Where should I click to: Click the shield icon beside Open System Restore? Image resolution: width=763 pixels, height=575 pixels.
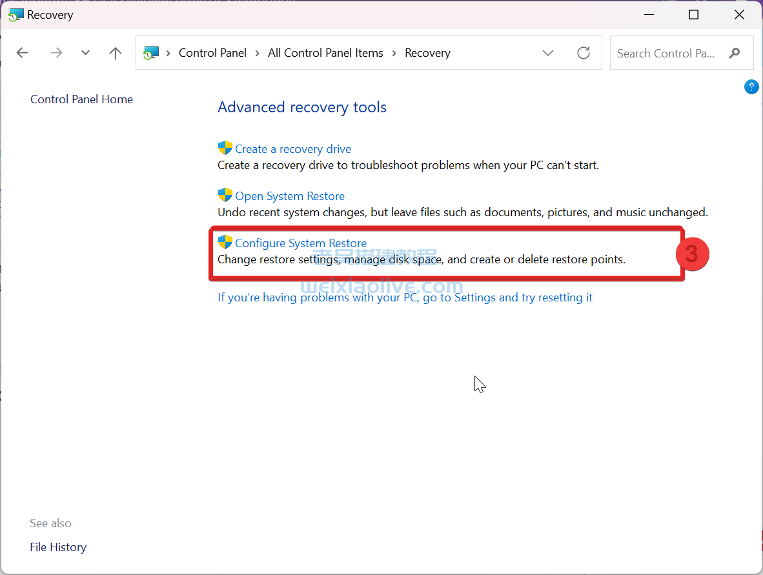click(225, 195)
